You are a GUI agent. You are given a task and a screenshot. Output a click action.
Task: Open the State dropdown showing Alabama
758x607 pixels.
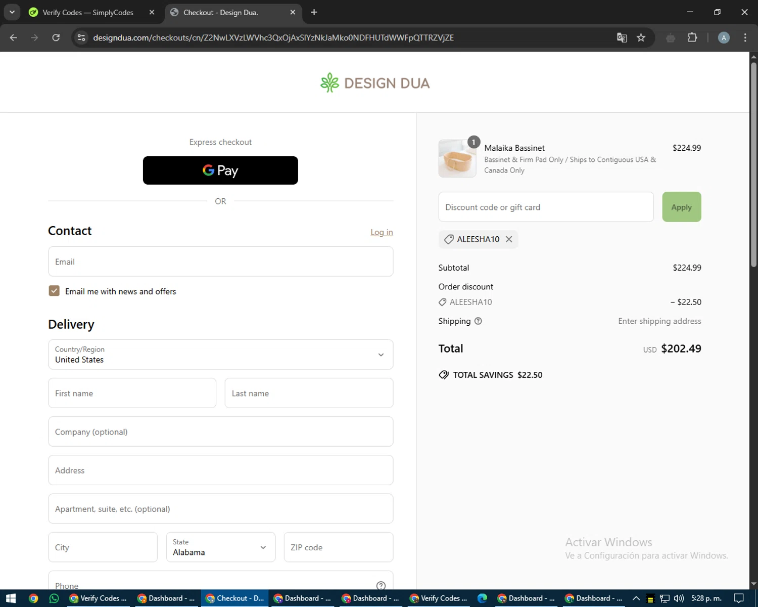click(x=221, y=547)
